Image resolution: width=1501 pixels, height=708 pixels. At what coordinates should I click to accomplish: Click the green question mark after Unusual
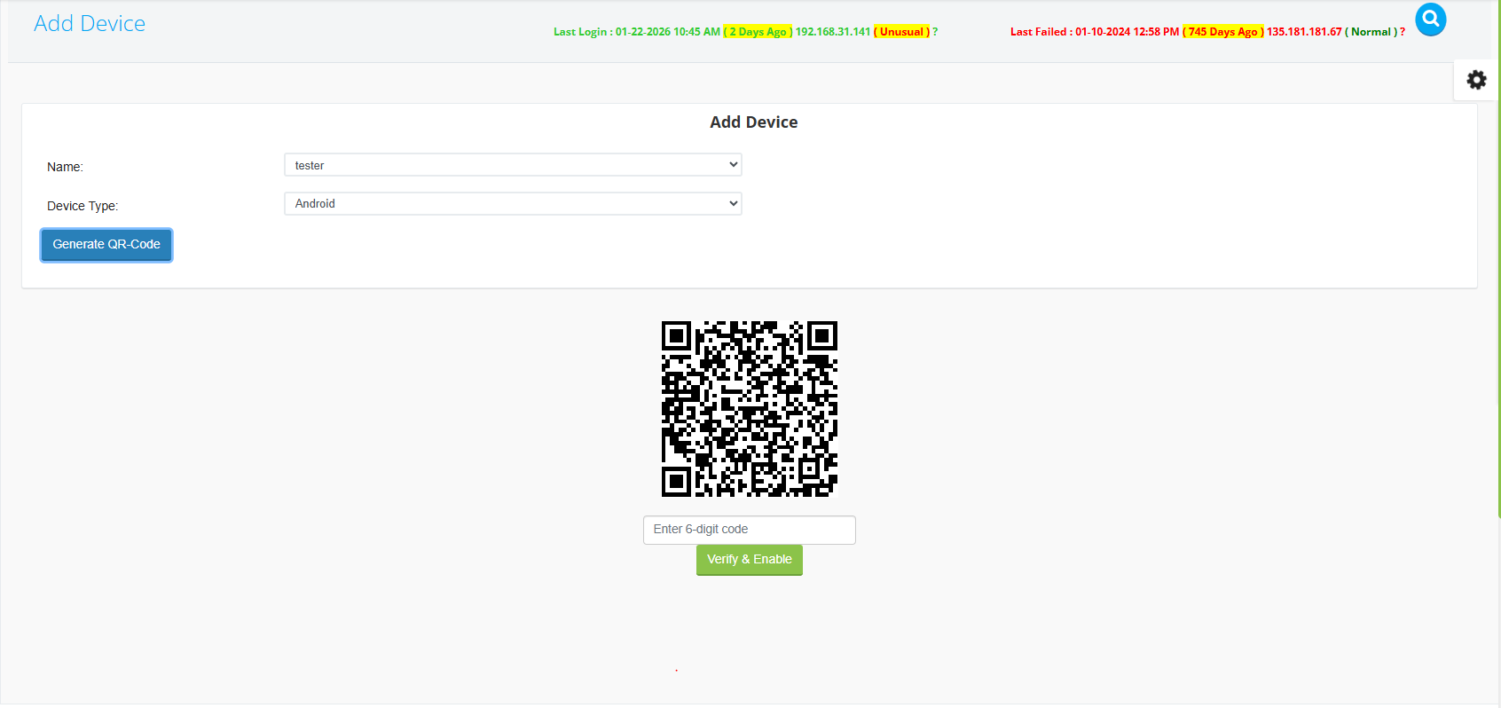[935, 32]
